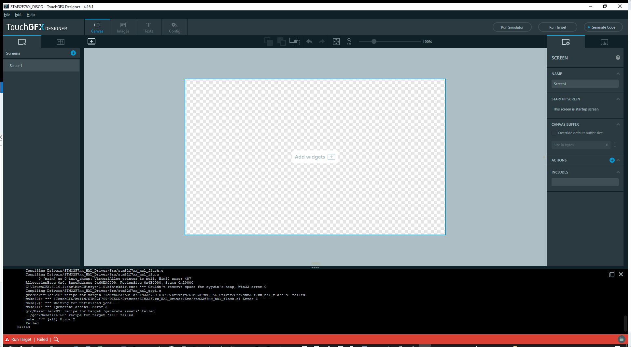Switch to the Images tab
The width and height of the screenshot is (631, 347).
tap(123, 27)
